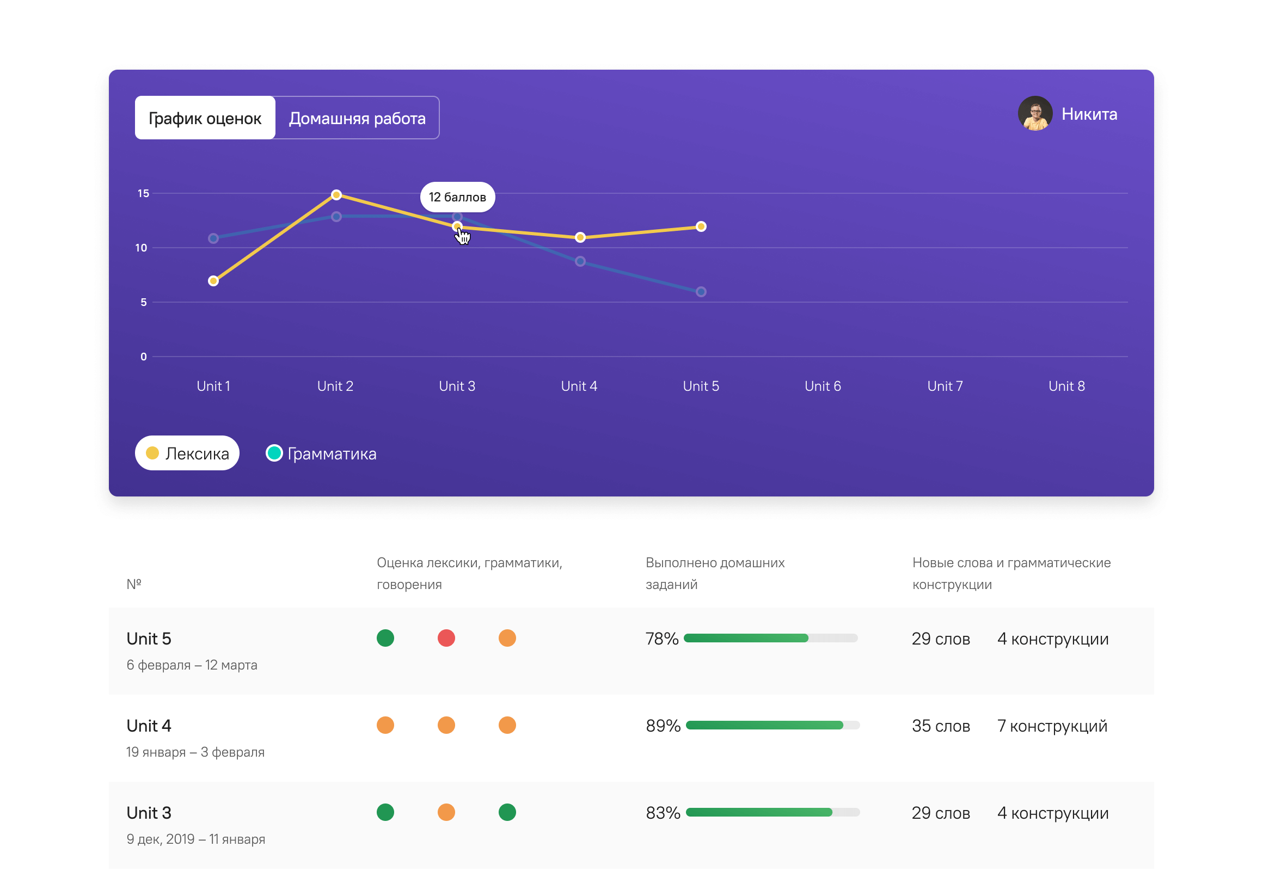
Task: Switch to the Домашняя работа tab
Action: point(357,118)
